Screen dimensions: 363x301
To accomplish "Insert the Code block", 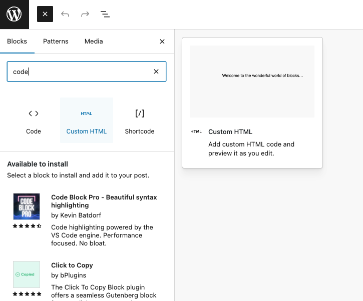I will click(34, 120).
